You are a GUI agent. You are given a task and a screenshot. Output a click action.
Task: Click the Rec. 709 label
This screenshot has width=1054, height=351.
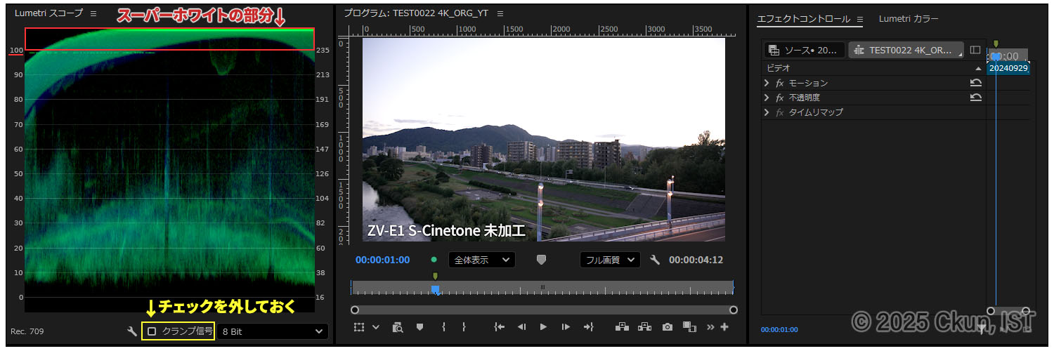27,331
